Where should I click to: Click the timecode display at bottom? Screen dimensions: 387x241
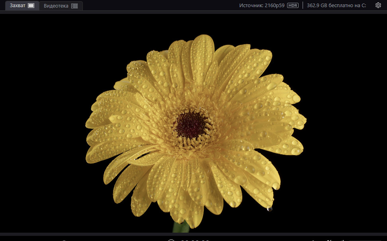[195, 240]
